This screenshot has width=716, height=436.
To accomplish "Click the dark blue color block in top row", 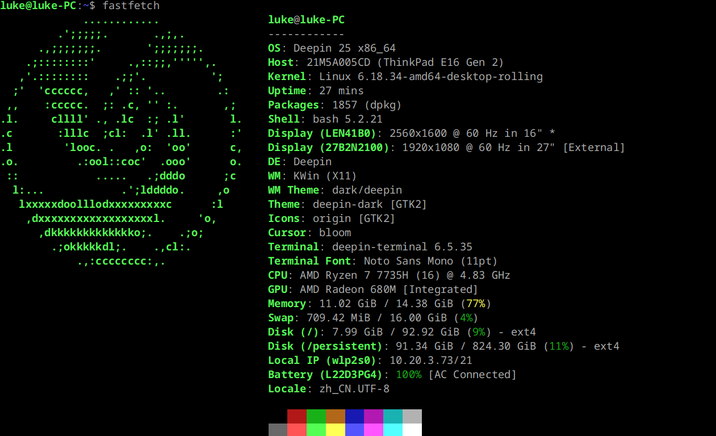I will (355, 416).
